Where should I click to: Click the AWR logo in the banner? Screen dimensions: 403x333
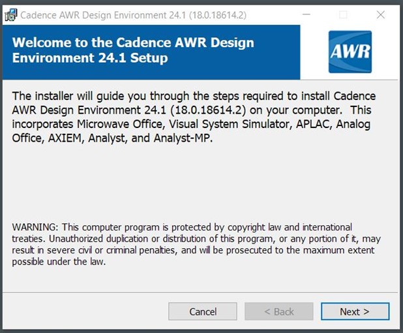click(x=350, y=52)
